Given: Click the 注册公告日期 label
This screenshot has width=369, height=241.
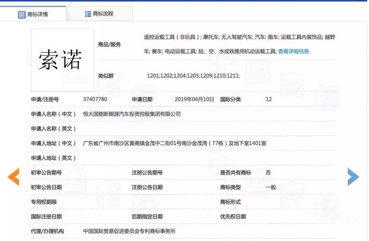Looking at the screenshot, I should (x=148, y=187).
